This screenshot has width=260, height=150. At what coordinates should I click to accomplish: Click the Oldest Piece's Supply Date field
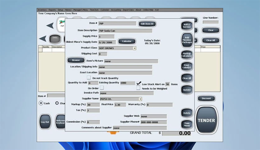tap(107, 42)
